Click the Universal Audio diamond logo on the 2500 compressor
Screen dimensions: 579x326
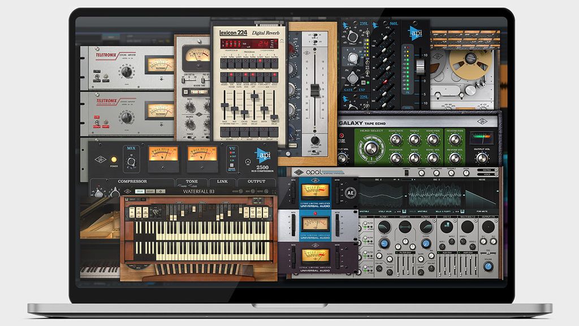coord(101,159)
